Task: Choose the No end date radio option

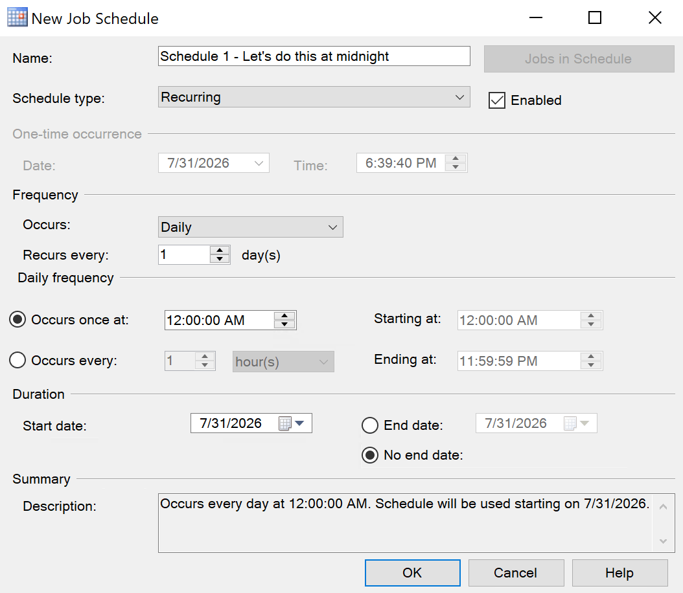Action: pos(370,455)
